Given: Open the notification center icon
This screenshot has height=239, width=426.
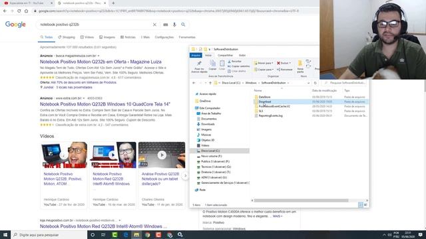Looking at the screenshot, I should [420, 234].
